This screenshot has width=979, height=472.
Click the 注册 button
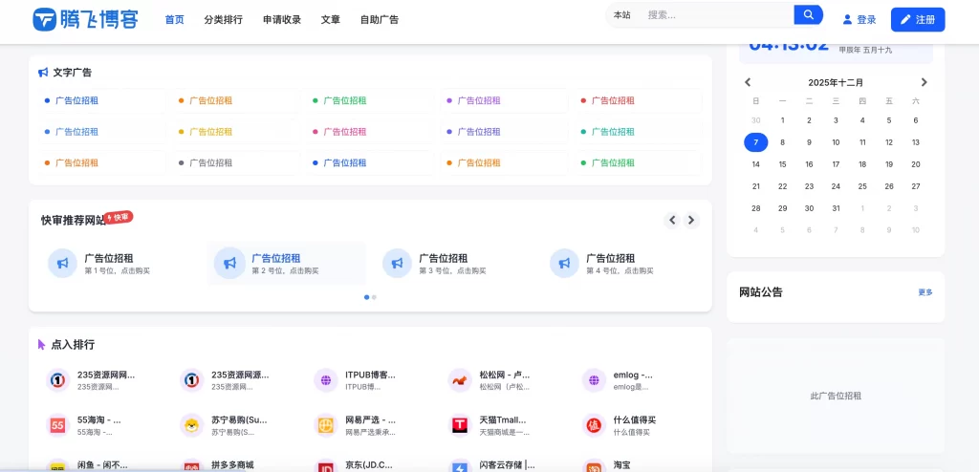pyautogui.click(x=917, y=19)
